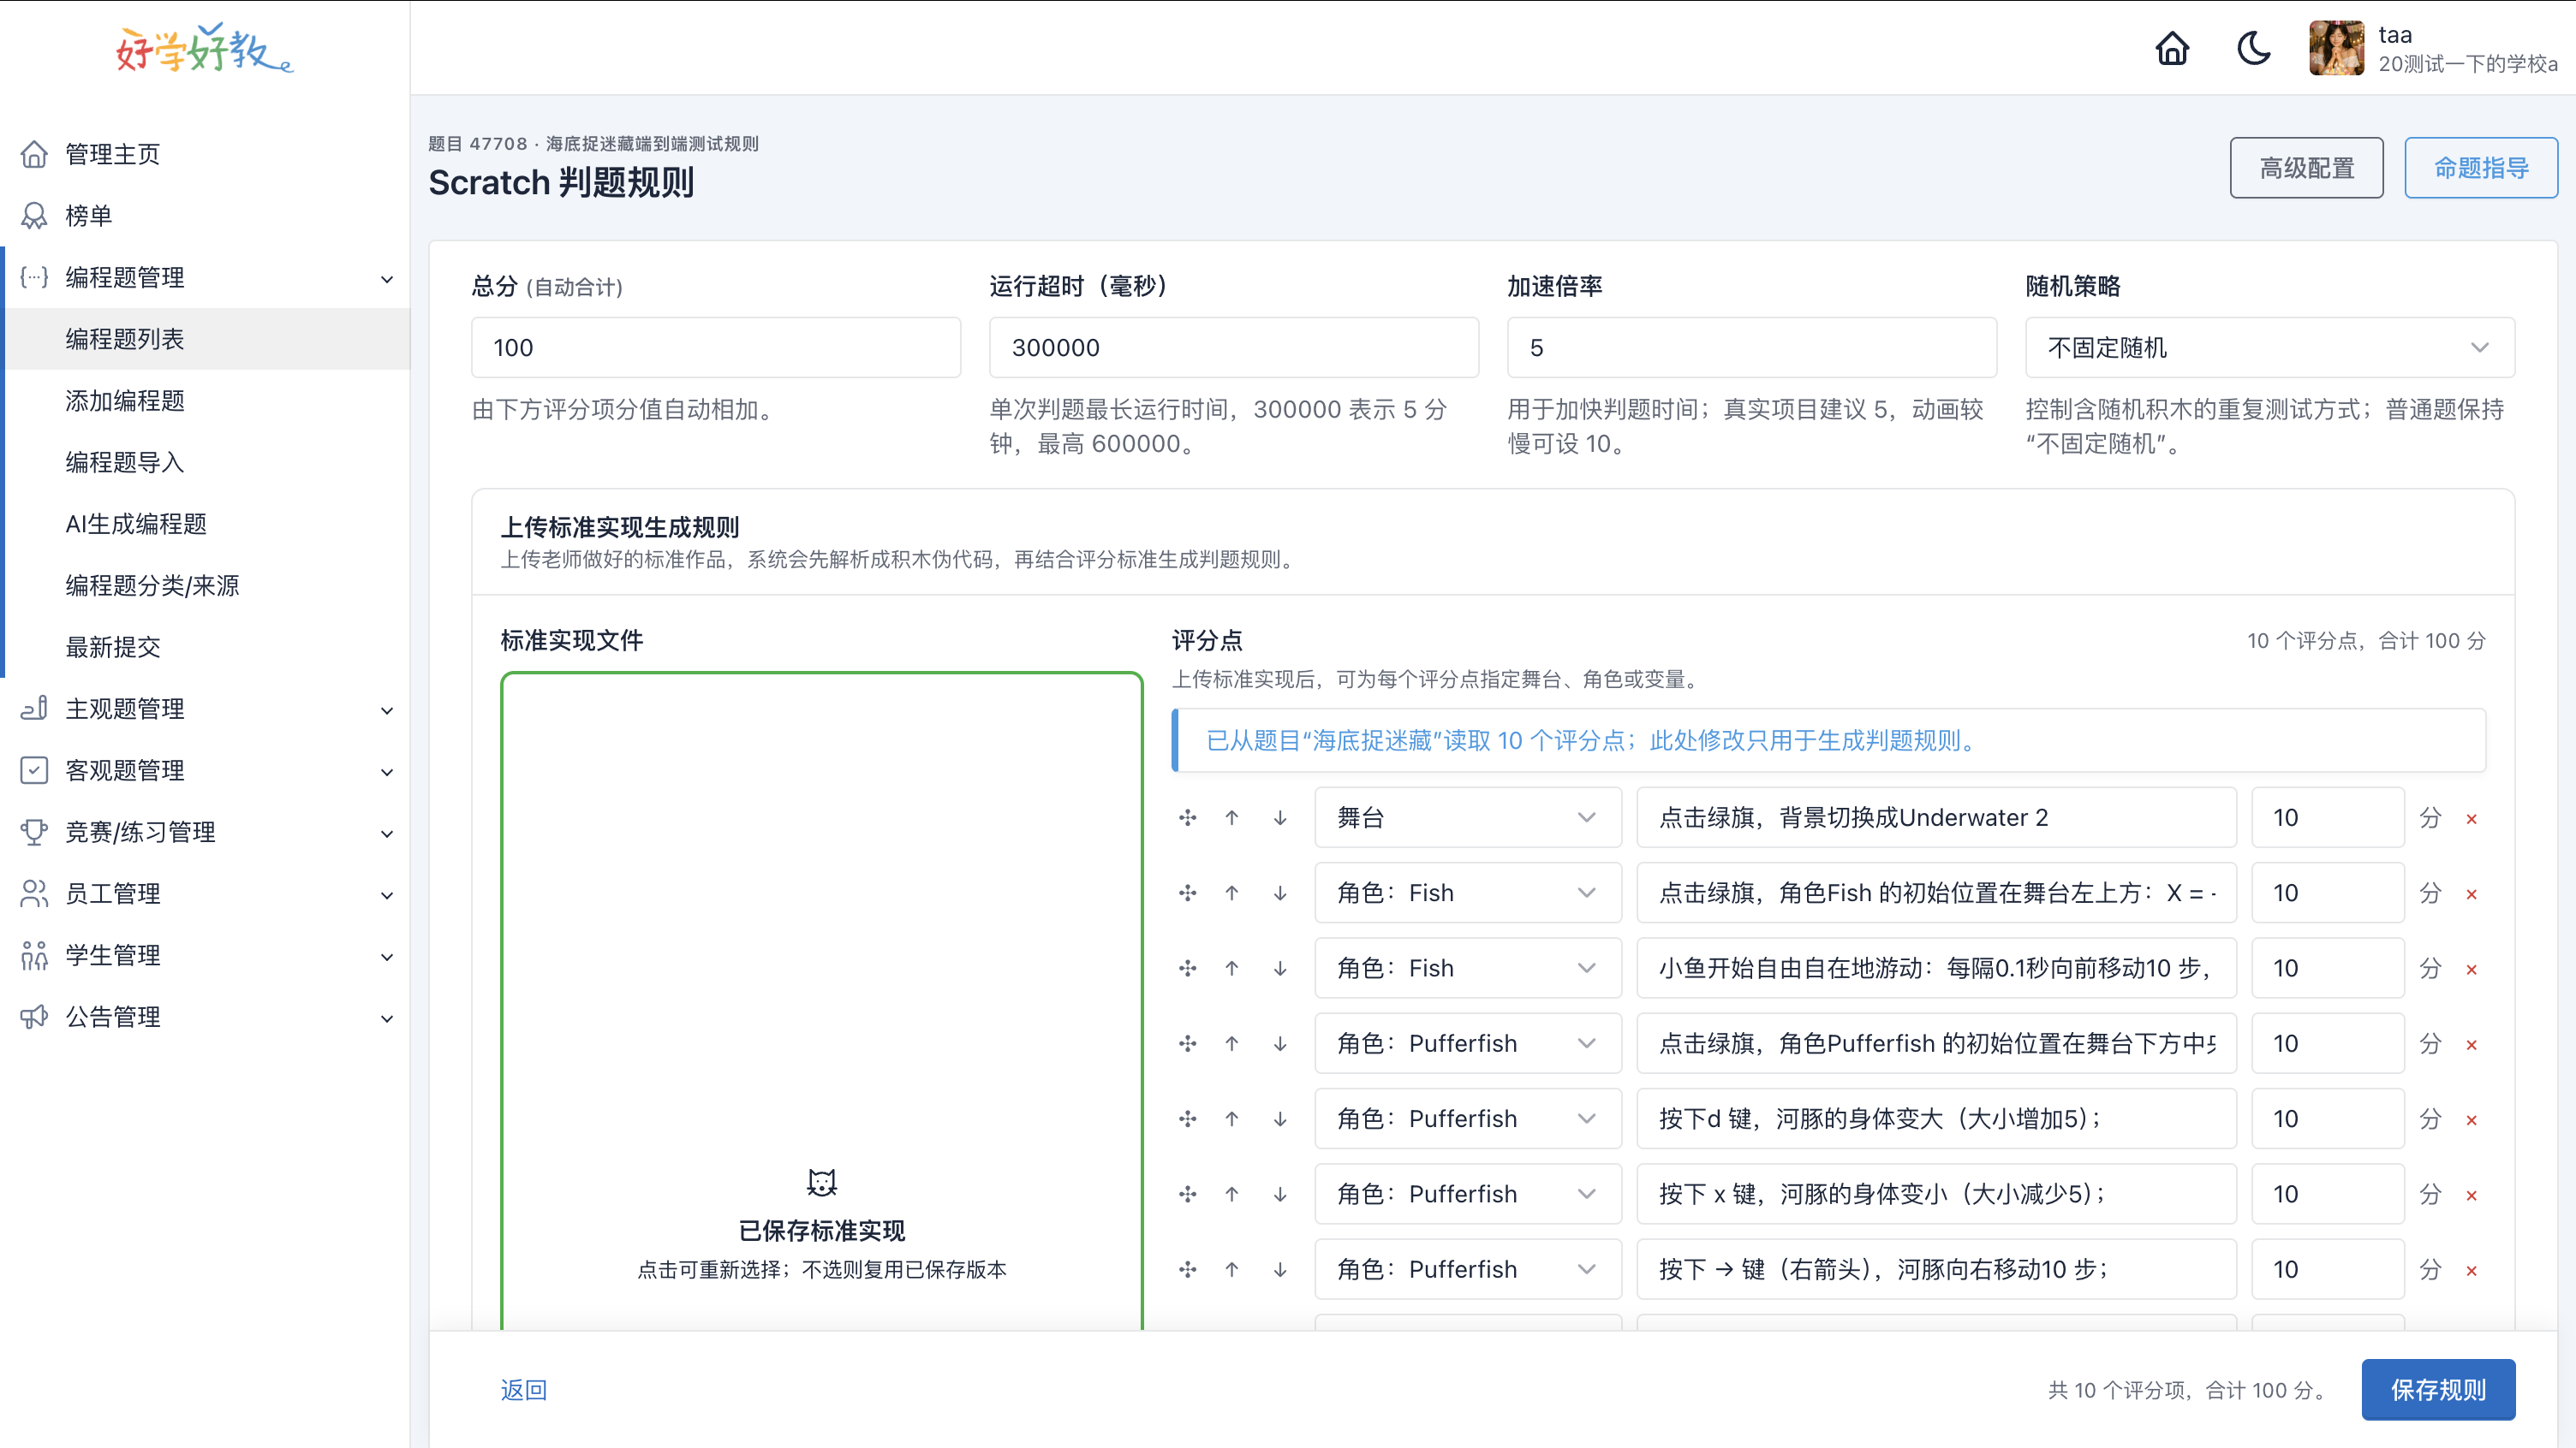Viewport: 2576px width, 1448px height.
Task: Move the 按下 x 键 row up
Action: tap(1232, 1193)
